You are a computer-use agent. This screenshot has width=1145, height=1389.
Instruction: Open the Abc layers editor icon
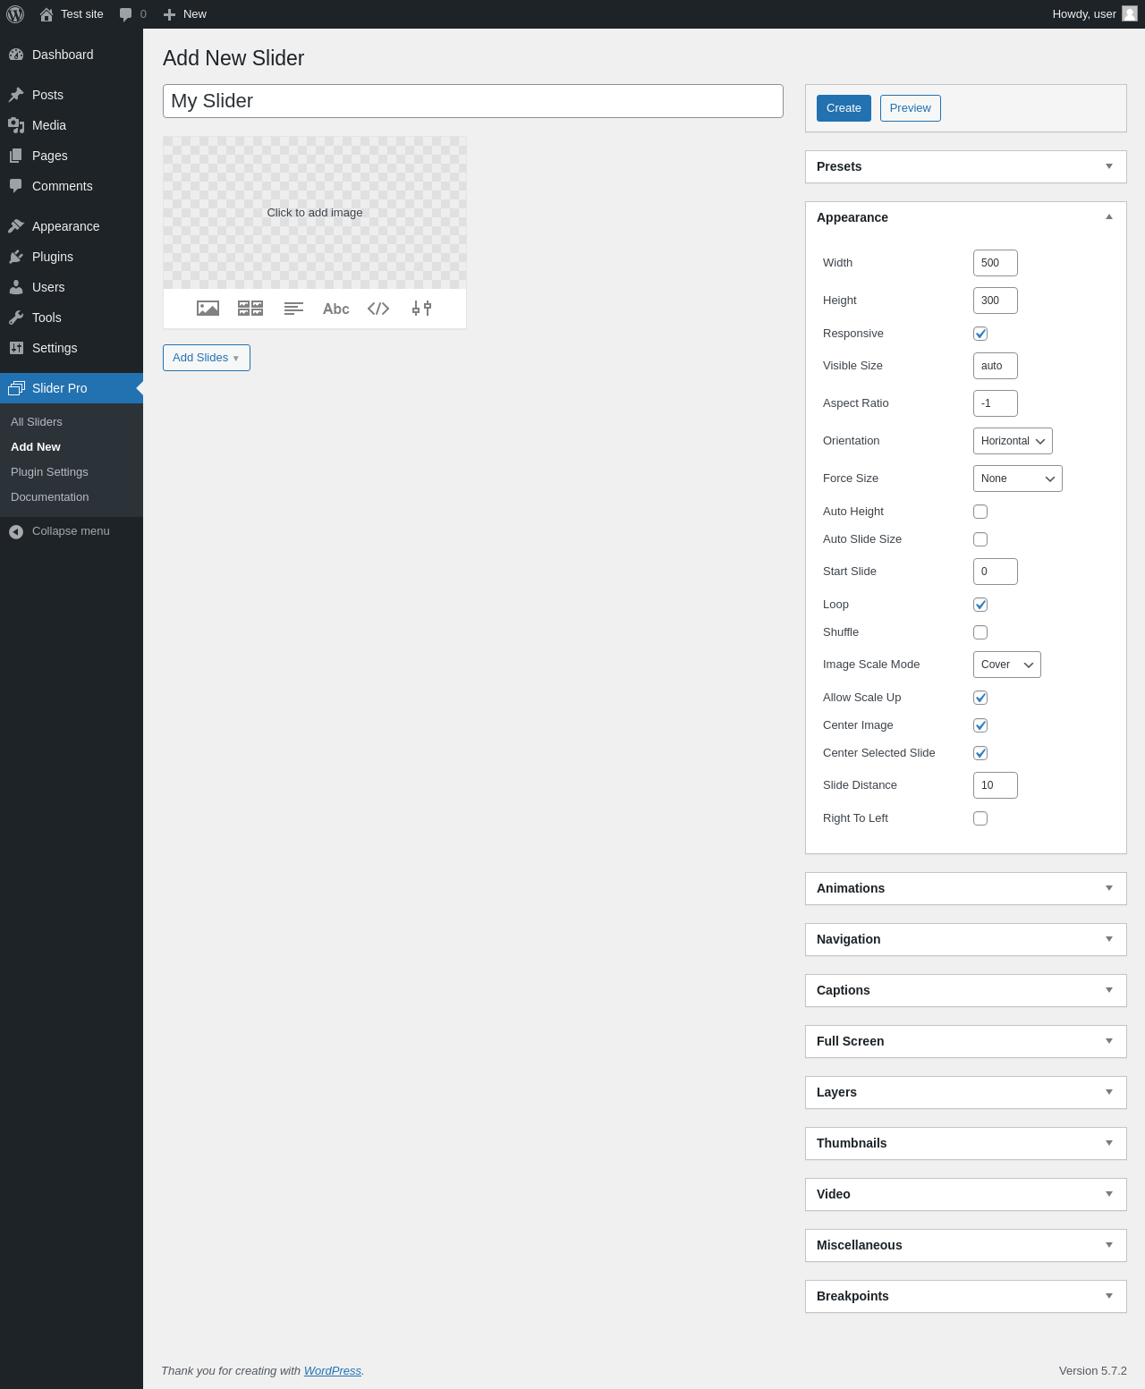[336, 309]
